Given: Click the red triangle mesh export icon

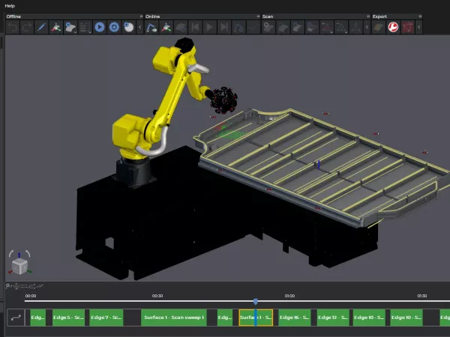Looking at the screenshot, I should click(x=407, y=28).
